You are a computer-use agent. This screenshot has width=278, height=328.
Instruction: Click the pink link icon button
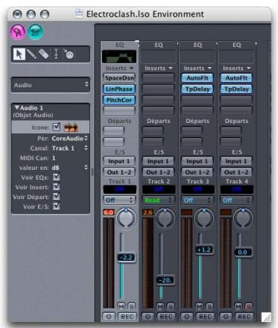[x=18, y=32]
